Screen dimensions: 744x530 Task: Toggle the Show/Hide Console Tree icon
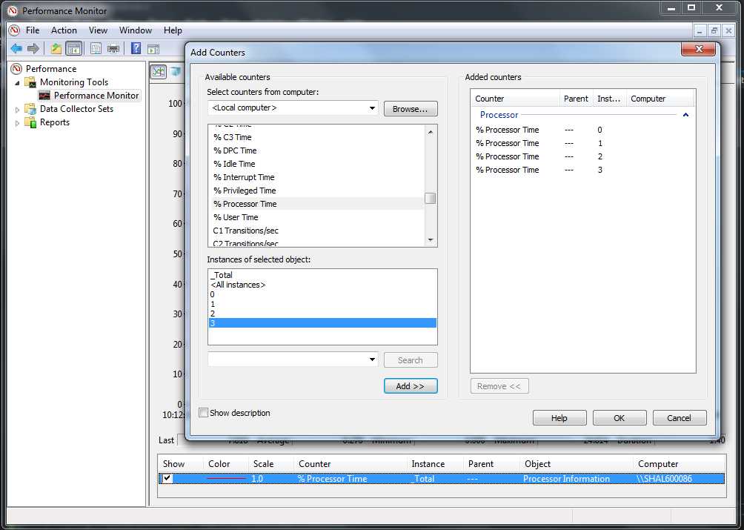click(x=73, y=48)
